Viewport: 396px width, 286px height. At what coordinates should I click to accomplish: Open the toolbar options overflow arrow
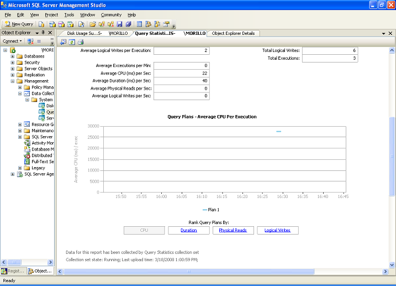174,26
